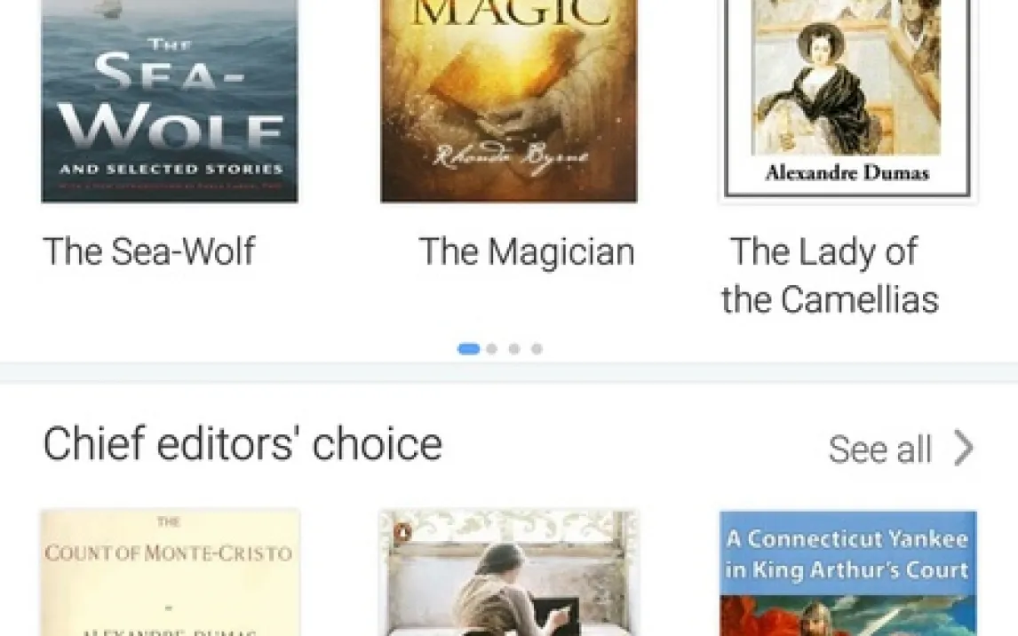Image resolution: width=1018 pixels, height=636 pixels.
Task: Expand Chief editors' choice with chevron arrow
Action: (x=964, y=448)
